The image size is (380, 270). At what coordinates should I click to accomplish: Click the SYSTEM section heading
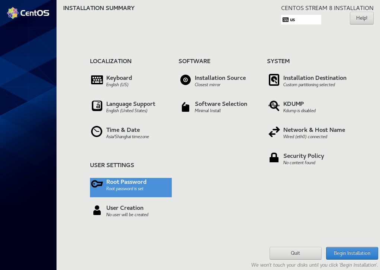coord(278,61)
